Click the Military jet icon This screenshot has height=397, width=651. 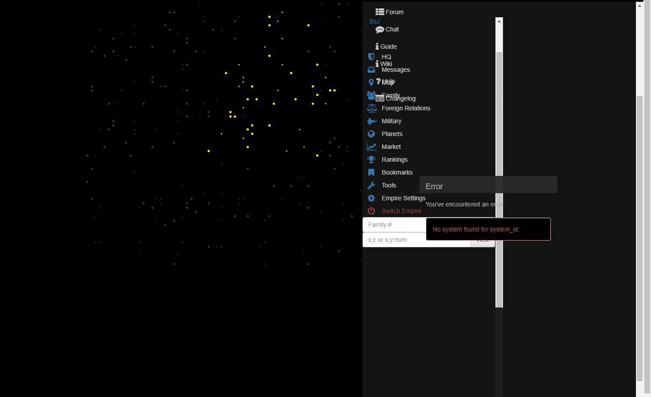372,121
